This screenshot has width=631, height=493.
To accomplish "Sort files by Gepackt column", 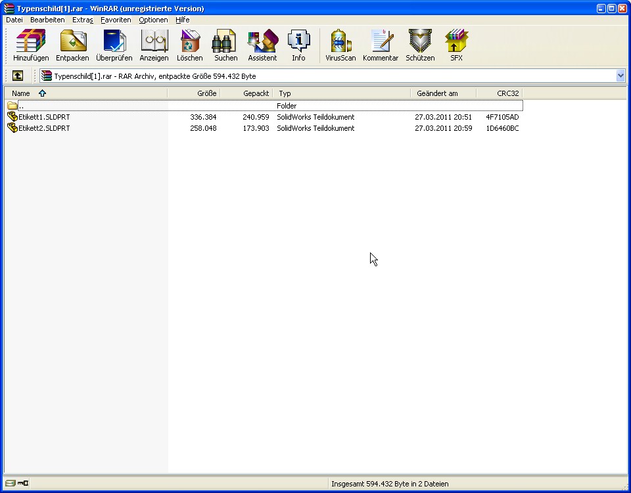I will pyautogui.click(x=246, y=93).
